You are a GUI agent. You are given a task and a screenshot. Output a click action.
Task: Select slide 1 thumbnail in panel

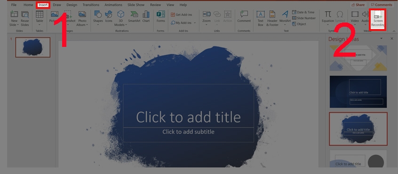click(33, 47)
